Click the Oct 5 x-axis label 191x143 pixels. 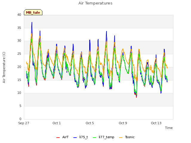pyautogui.click(x=90, y=123)
